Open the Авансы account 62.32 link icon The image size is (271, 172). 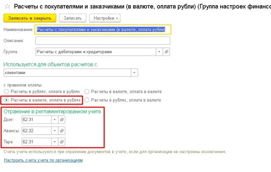click(x=62, y=131)
